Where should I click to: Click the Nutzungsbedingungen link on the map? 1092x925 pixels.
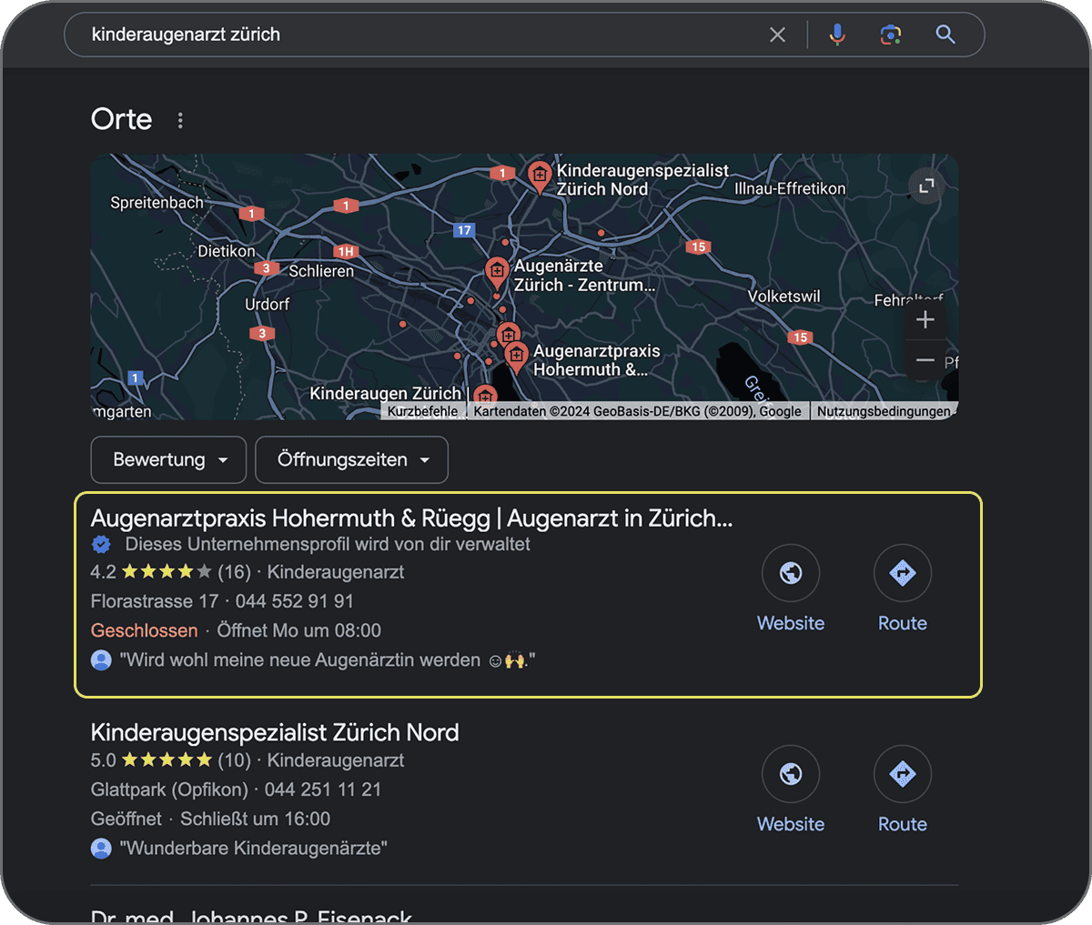point(883,411)
